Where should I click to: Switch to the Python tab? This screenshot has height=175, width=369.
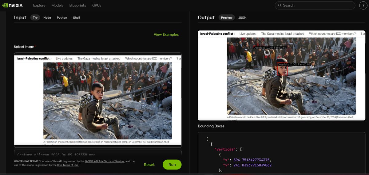coord(62,17)
